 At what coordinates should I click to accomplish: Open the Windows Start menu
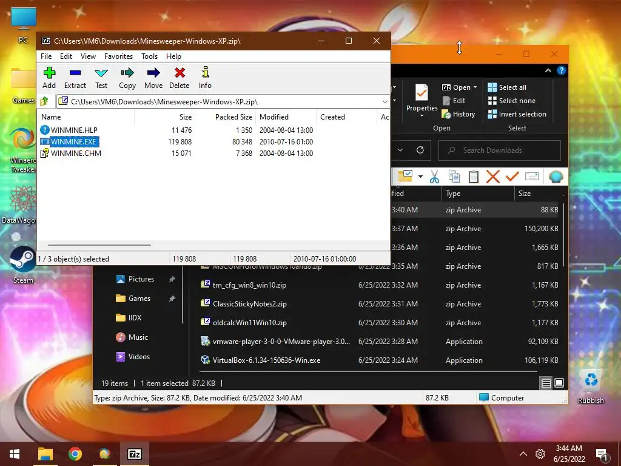pos(15,454)
